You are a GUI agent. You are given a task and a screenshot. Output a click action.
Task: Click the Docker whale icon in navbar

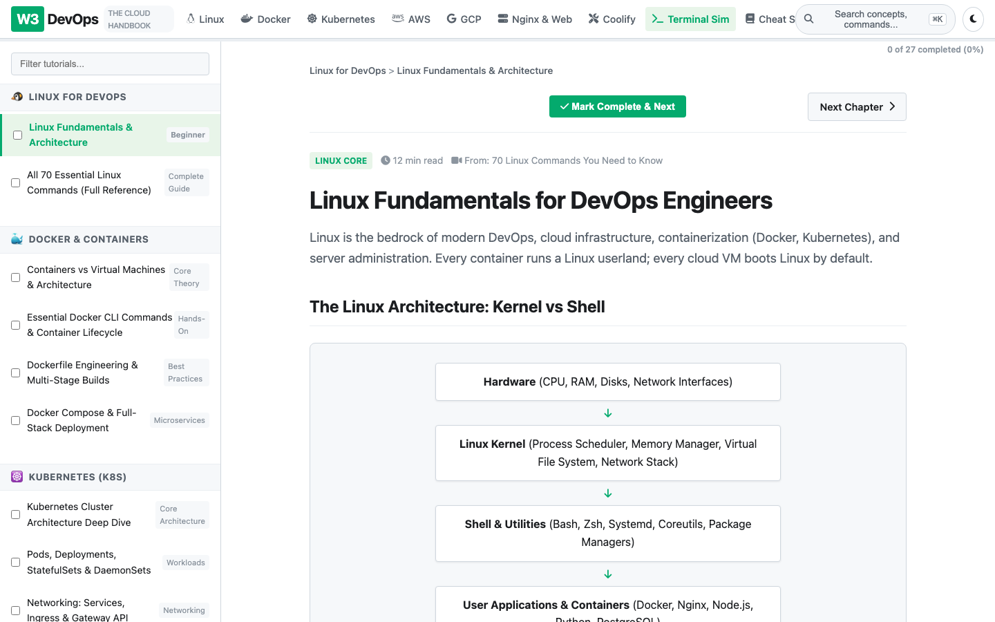[247, 19]
